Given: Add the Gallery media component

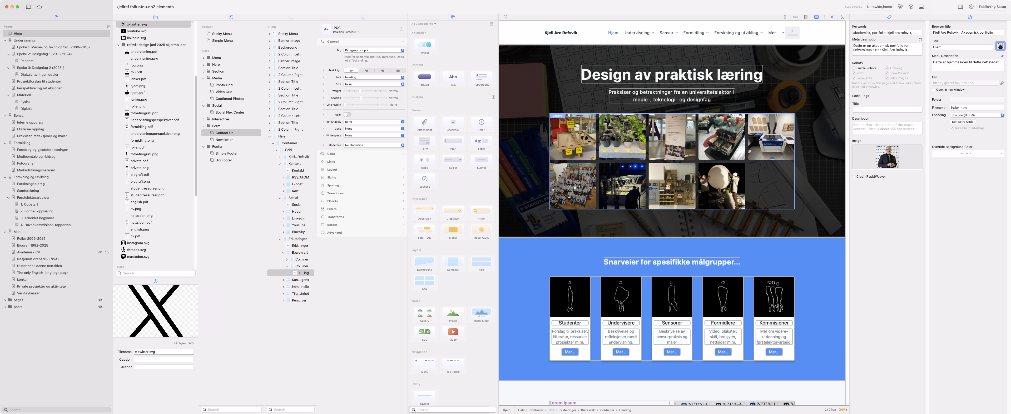Looking at the screenshot, I should pyautogui.click(x=425, y=315).
